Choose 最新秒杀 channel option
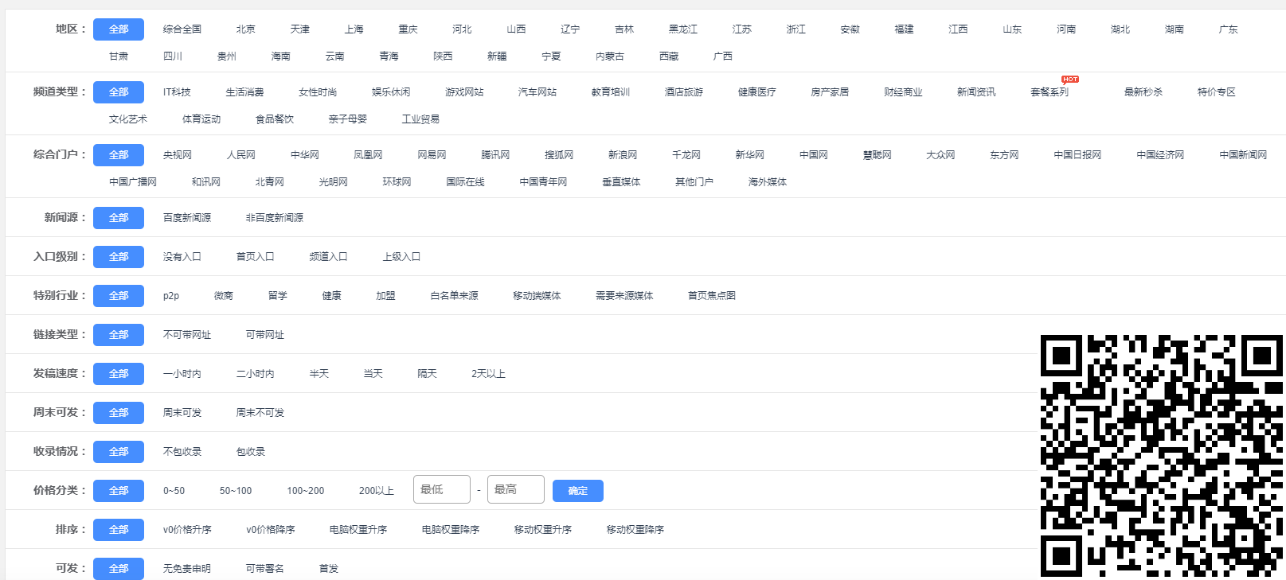 [x=1143, y=92]
